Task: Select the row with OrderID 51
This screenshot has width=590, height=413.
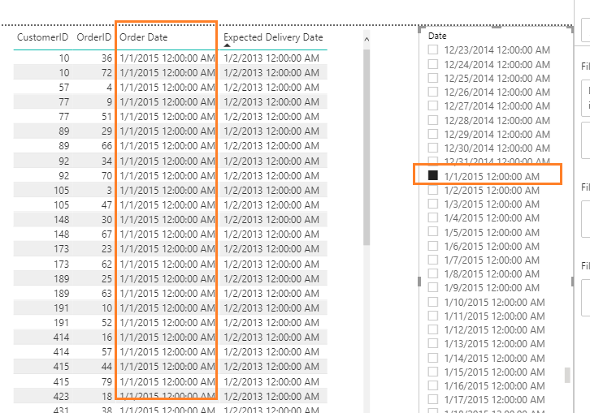Action: click(170, 117)
